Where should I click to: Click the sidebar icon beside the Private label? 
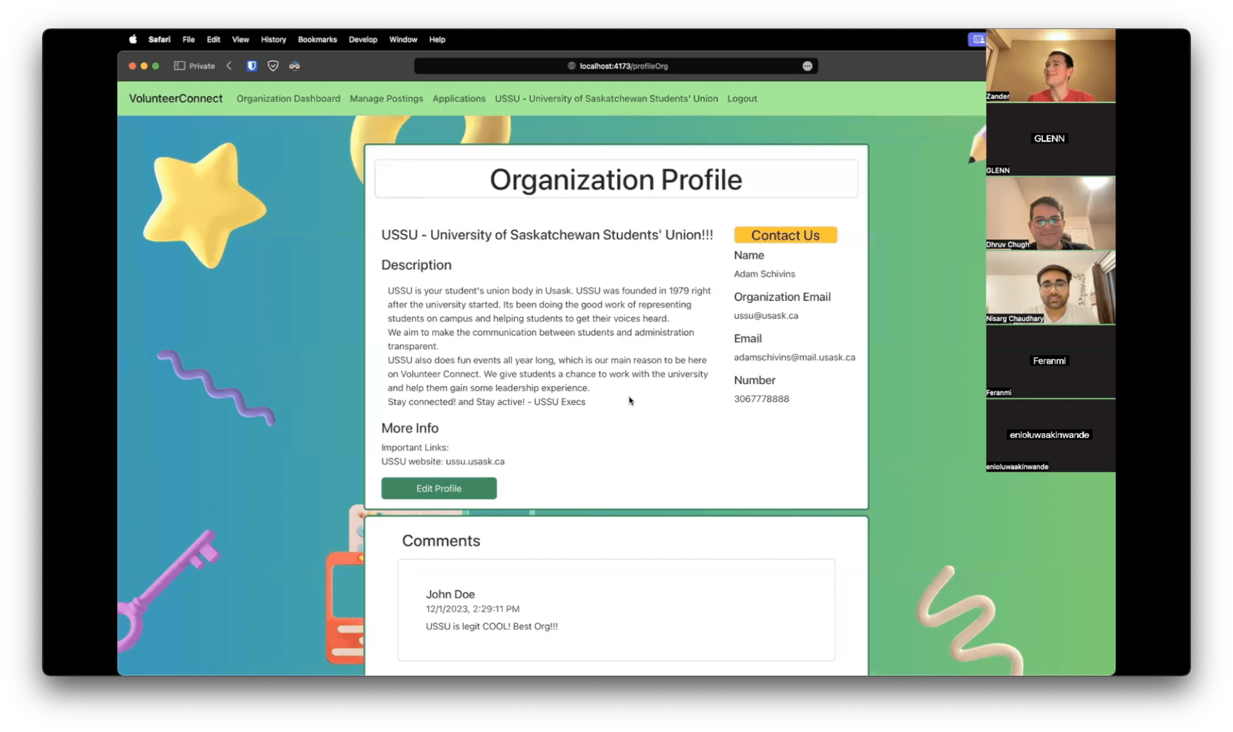pyautogui.click(x=180, y=65)
